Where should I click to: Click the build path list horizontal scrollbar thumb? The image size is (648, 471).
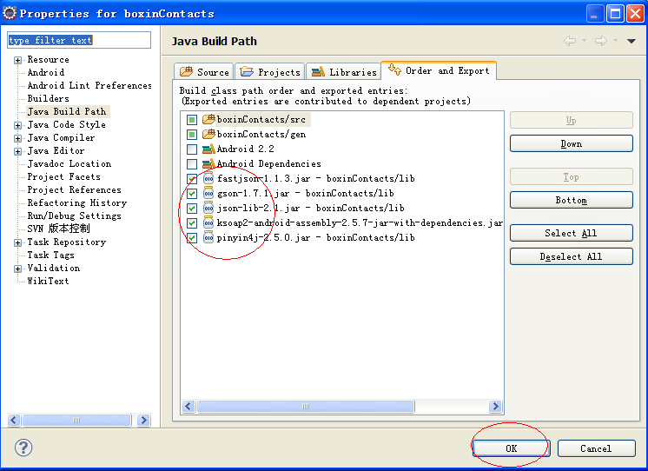[x=306, y=406]
